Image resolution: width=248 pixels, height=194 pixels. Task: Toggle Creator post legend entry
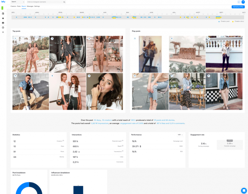[224, 21]
